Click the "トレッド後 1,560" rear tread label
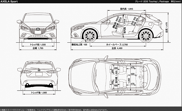The height and width of the screenshot is (111, 182). coord(39,93)
